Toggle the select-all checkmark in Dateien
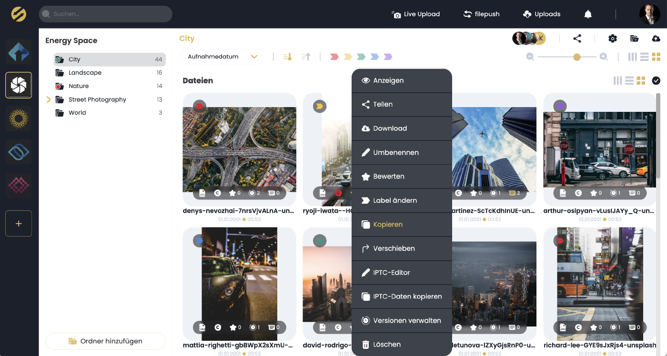Viewport: 667px width, 356px height. pos(656,80)
